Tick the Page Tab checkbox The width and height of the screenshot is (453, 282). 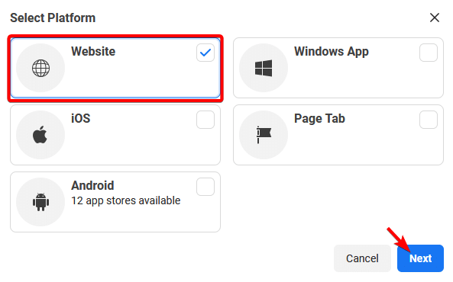pos(429,120)
